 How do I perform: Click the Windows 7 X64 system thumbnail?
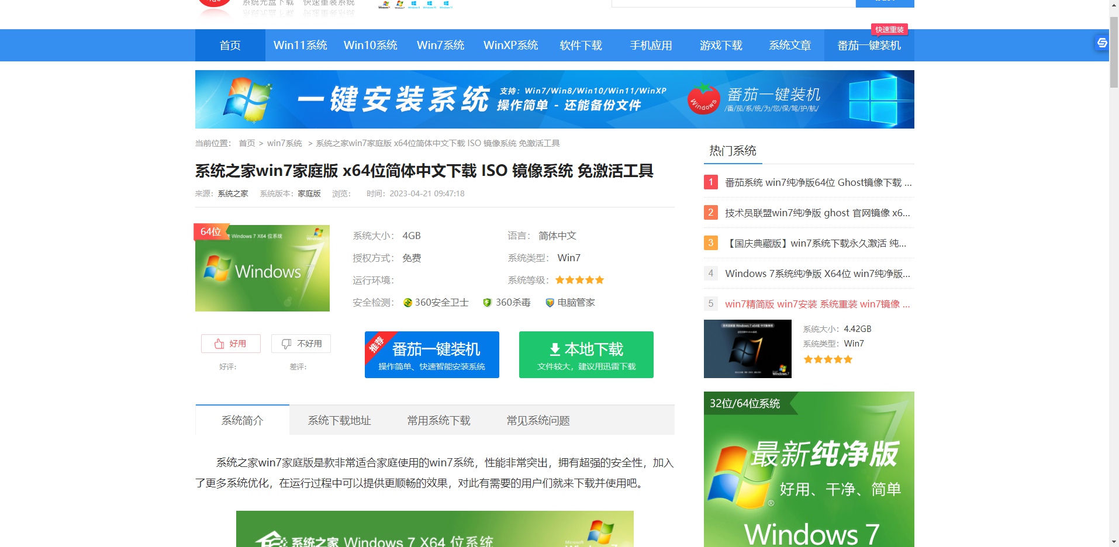pyautogui.click(x=263, y=268)
